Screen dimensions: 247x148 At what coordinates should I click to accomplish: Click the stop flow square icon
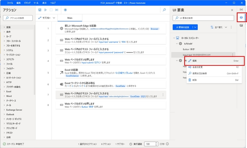51,10
